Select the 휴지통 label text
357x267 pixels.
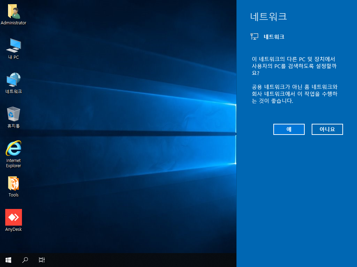pos(14,126)
